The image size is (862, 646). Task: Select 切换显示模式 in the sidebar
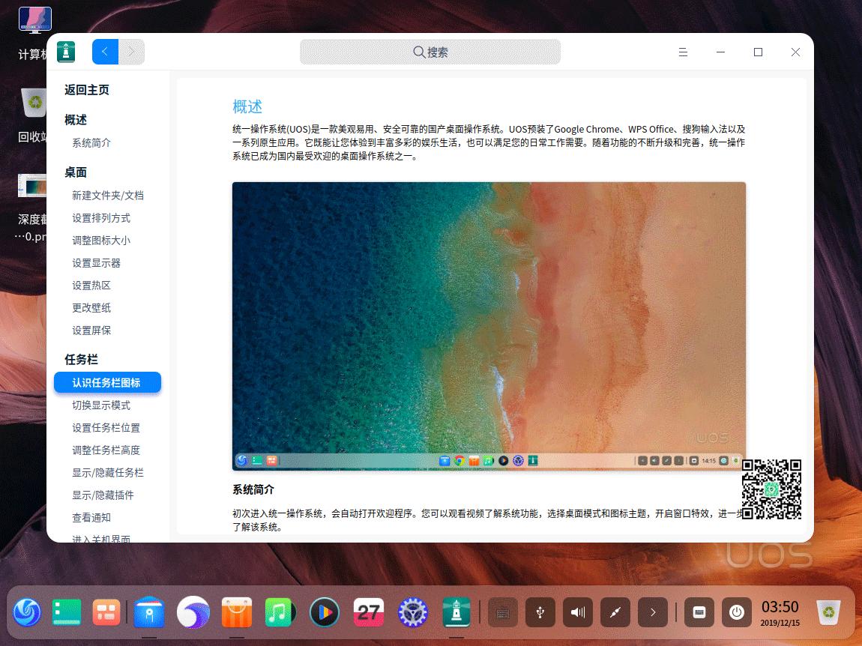[100, 405]
